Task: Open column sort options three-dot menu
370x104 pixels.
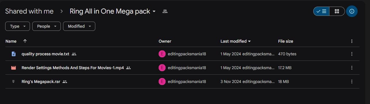Action: [x=352, y=41]
